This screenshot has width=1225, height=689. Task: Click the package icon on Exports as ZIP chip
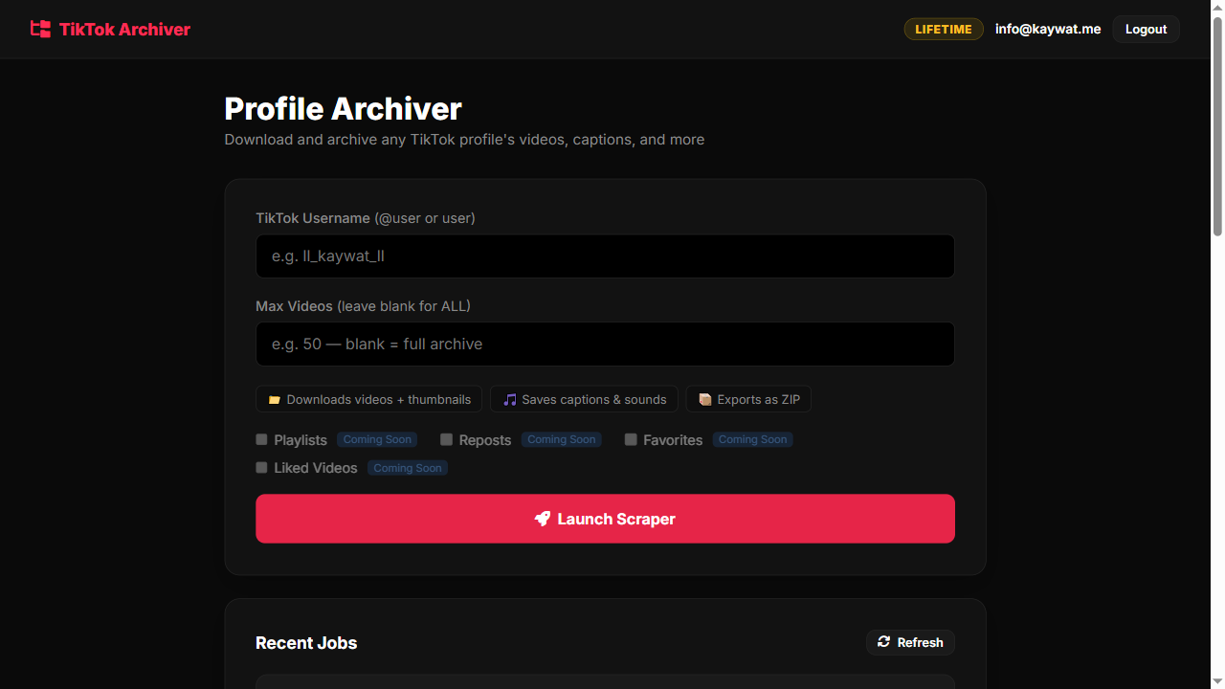[705, 400]
